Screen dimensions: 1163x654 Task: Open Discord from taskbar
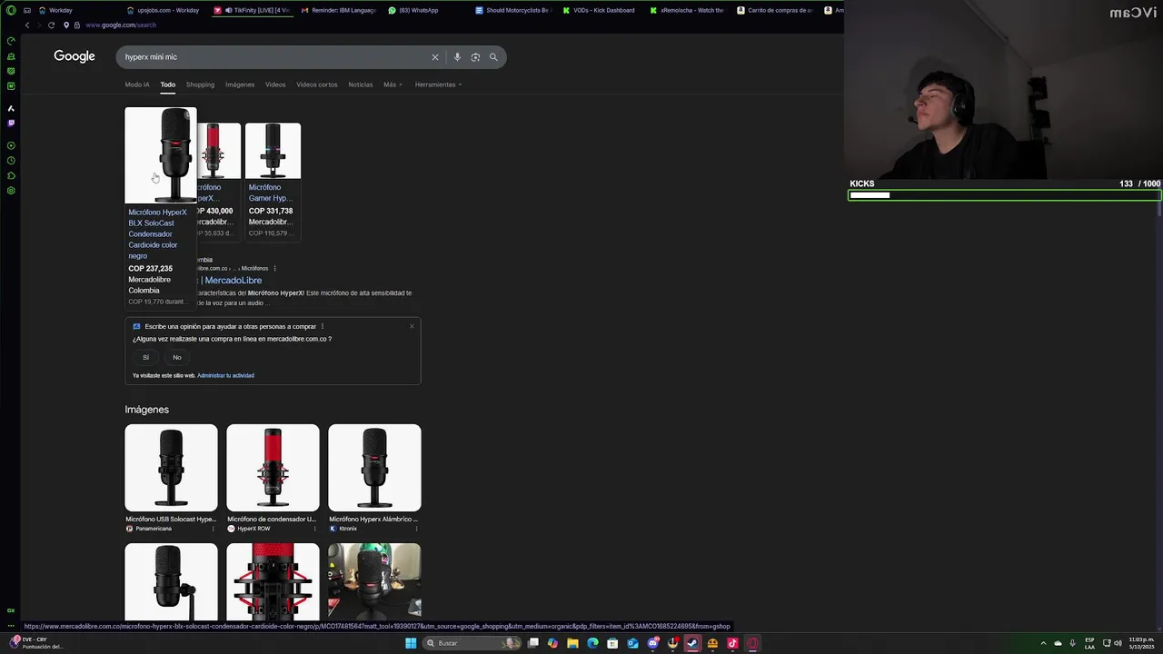pos(652,643)
